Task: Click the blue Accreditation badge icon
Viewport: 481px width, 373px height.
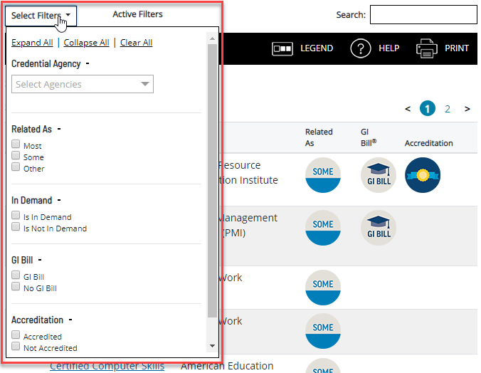Action: (423, 175)
